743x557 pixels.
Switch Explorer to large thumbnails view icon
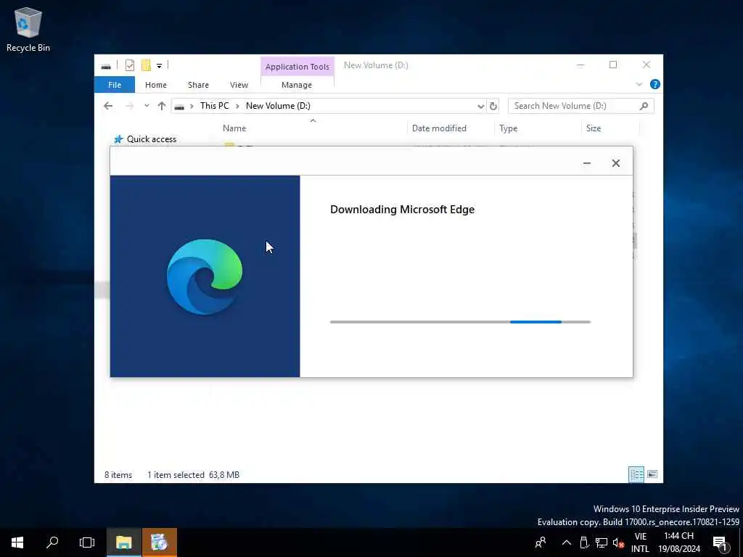point(652,474)
